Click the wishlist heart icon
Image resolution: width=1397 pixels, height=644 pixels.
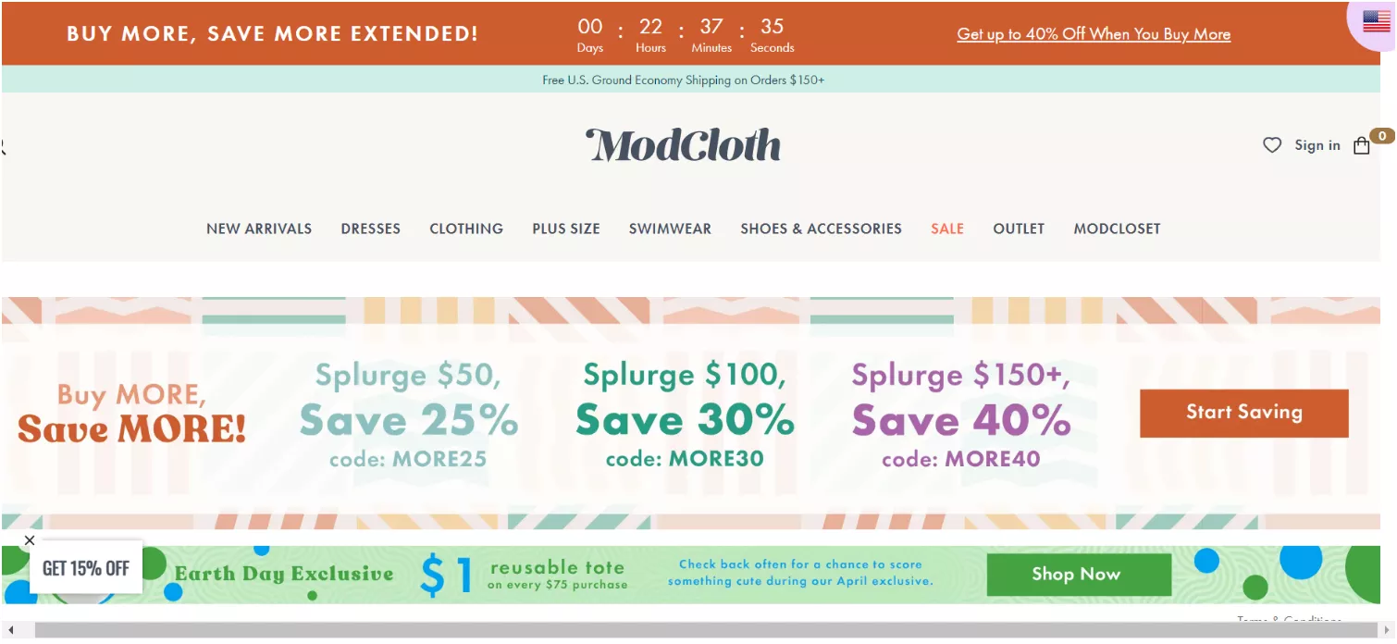[x=1272, y=145]
